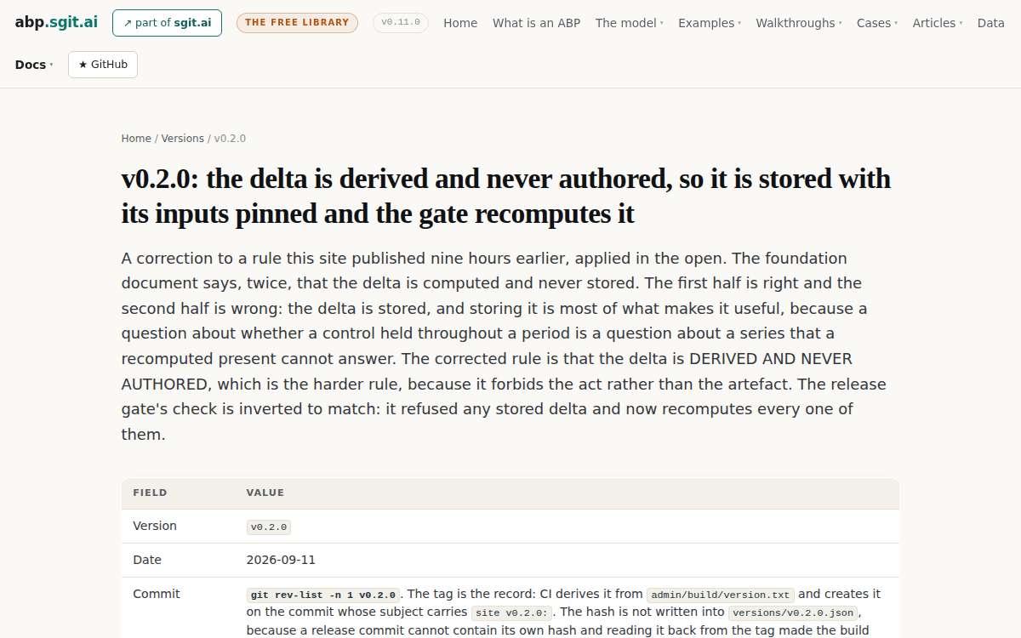Open the GitHub star link
The width and height of the screenshot is (1021, 638).
103,65
